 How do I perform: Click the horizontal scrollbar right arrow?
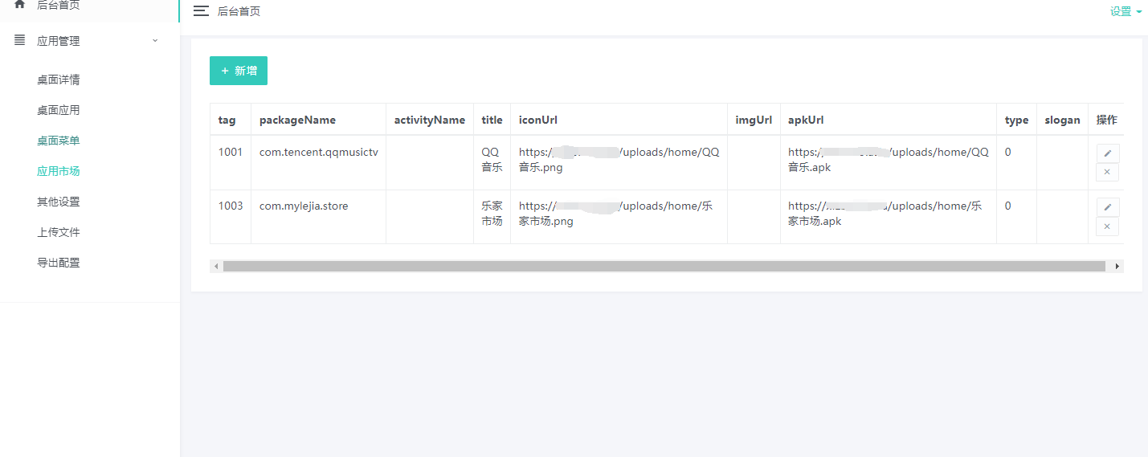click(x=1117, y=266)
